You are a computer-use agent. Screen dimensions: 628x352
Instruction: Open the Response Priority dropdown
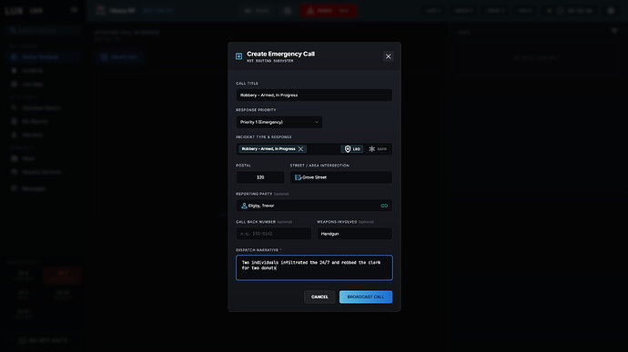(279, 122)
